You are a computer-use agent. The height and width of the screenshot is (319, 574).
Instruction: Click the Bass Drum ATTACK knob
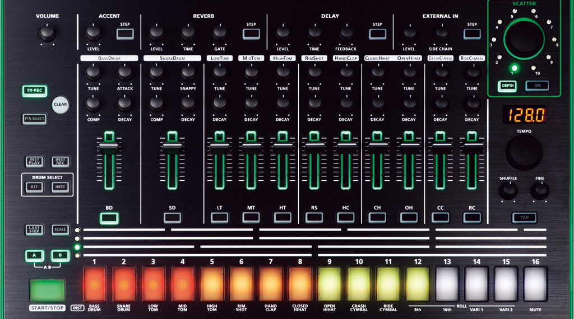tap(125, 73)
